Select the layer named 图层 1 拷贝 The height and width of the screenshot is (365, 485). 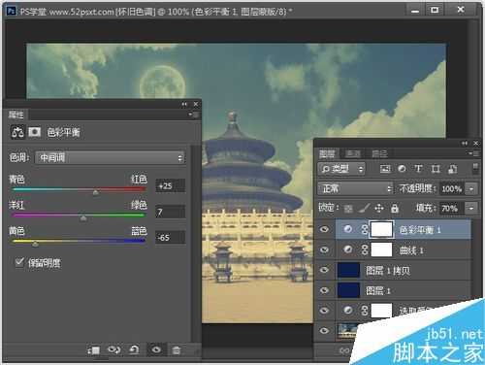[404, 270]
